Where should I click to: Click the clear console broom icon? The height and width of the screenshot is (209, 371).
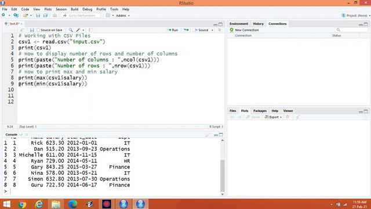tap(208, 135)
